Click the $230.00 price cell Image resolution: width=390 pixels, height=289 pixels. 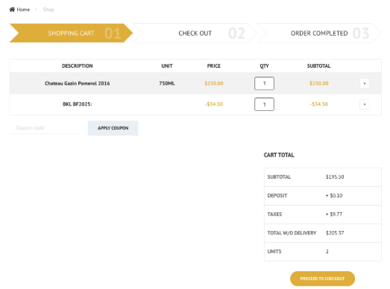(x=214, y=83)
